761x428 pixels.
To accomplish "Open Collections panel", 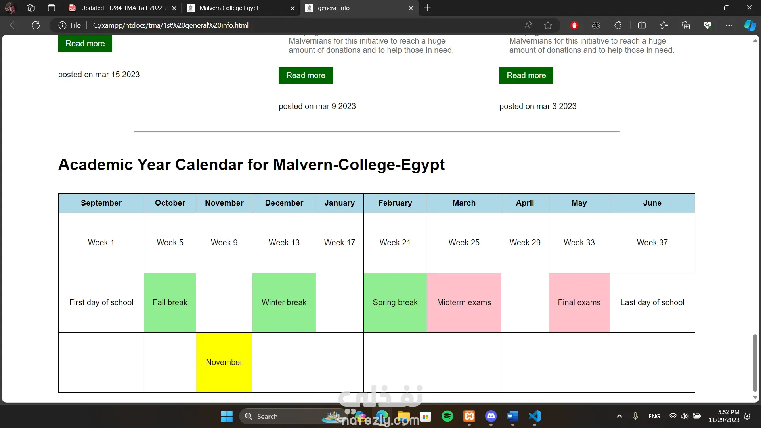I will 686,25.
